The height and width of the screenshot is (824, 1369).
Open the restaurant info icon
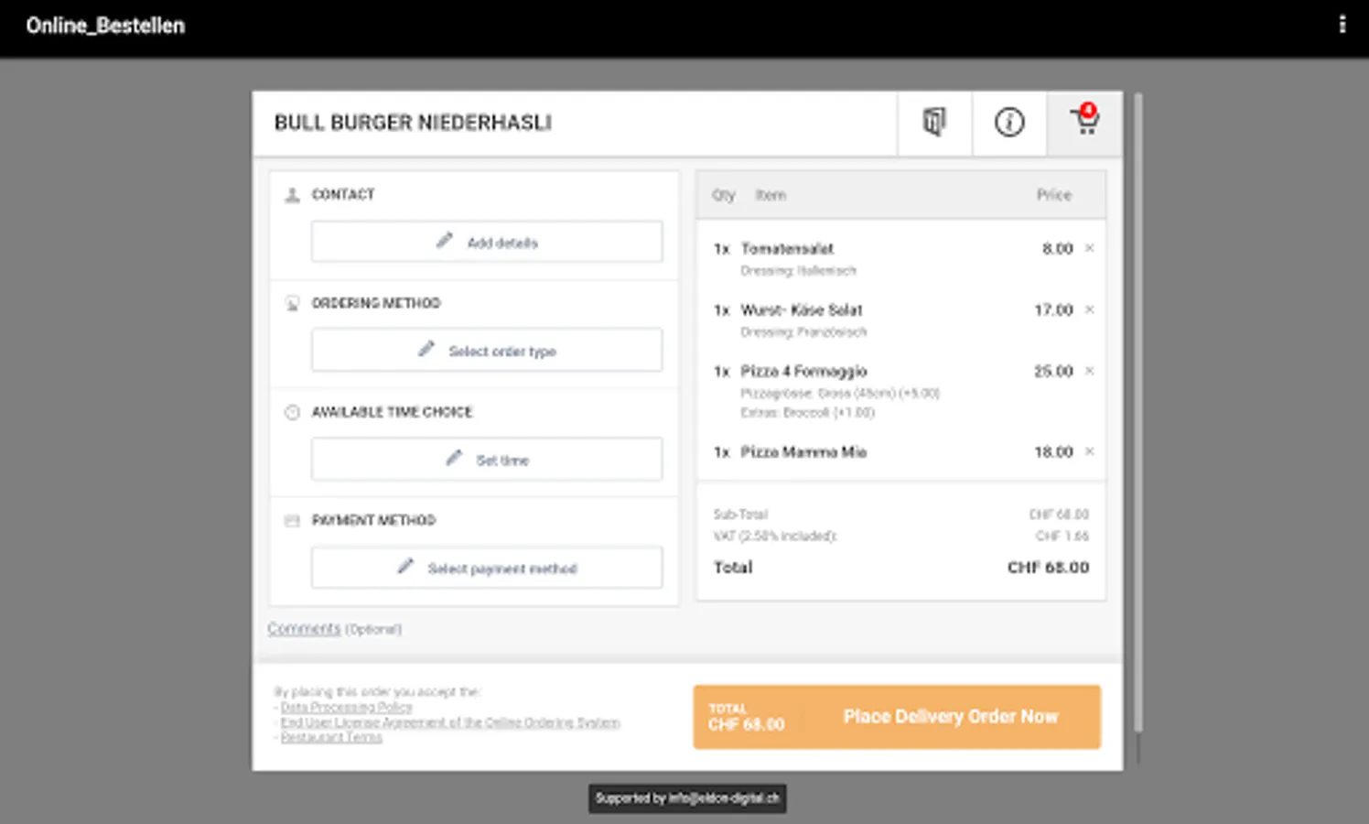(1009, 122)
